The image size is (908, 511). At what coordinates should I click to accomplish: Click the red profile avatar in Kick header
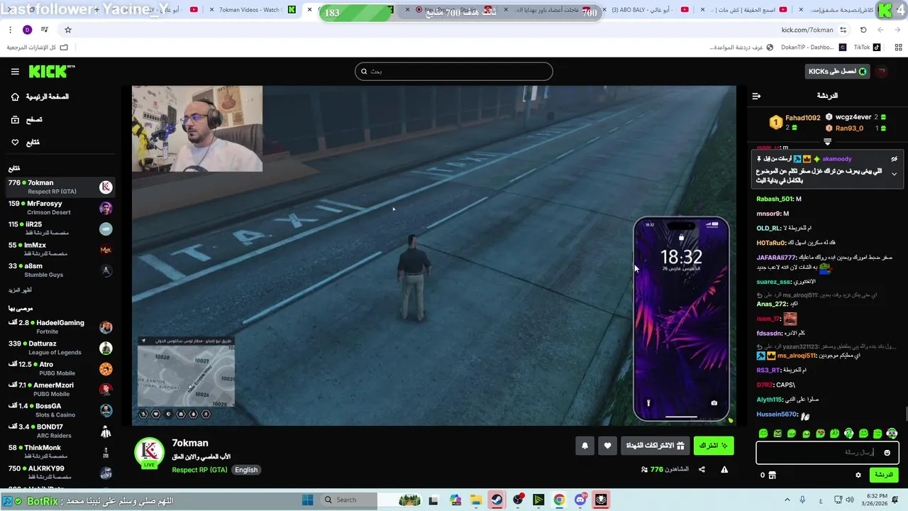coord(882,72)
